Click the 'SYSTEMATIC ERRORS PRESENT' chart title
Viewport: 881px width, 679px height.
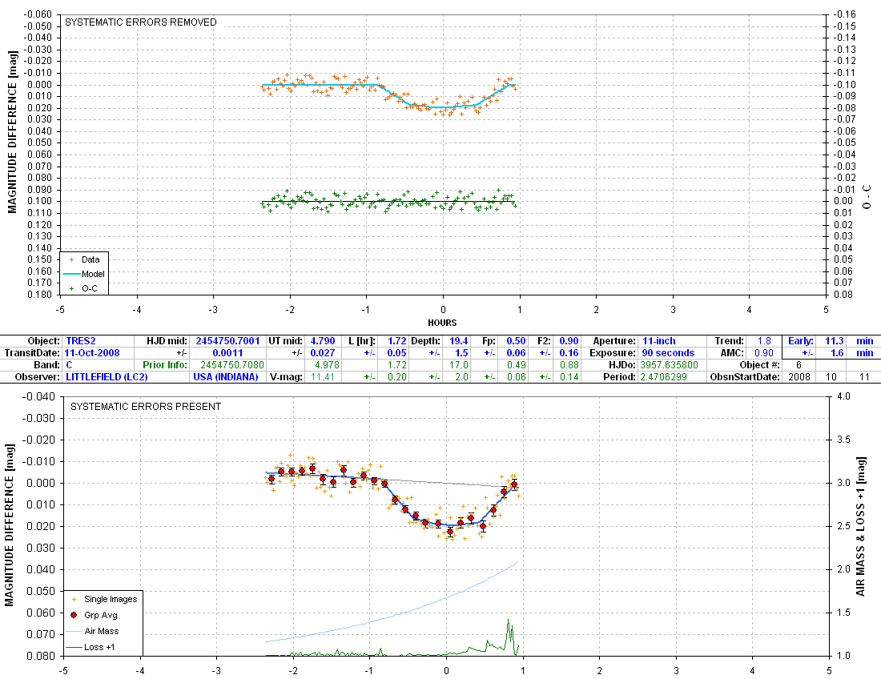146,406
